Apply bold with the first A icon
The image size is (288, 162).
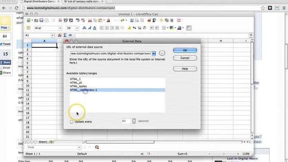point(84,28)
